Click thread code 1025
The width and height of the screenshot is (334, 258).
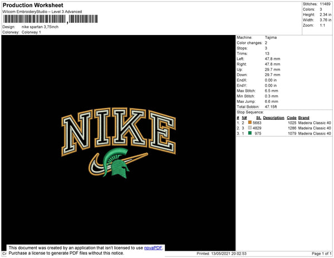pos(292,123)
